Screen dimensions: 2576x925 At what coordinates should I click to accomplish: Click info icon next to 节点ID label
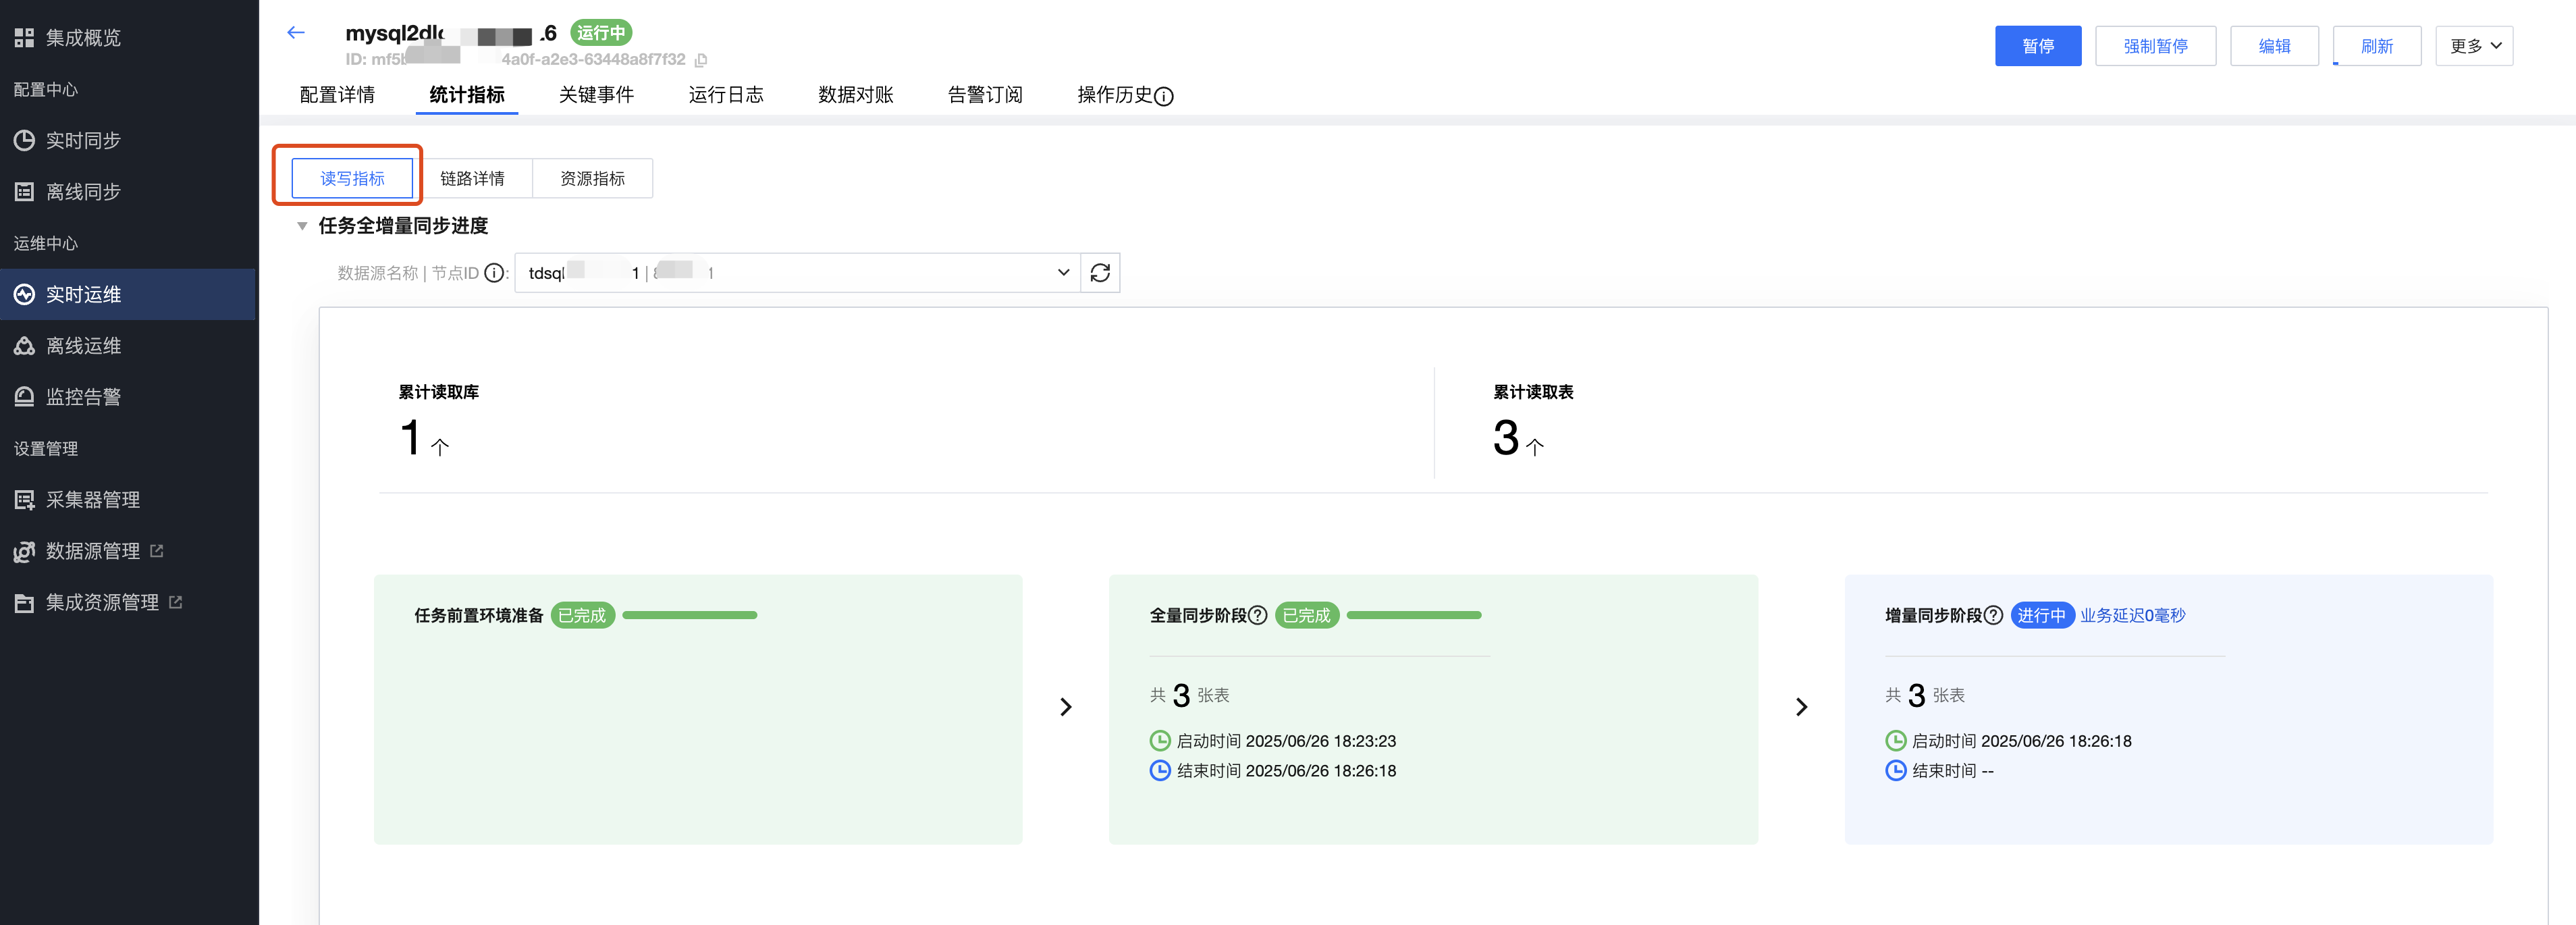pos(494,273)
